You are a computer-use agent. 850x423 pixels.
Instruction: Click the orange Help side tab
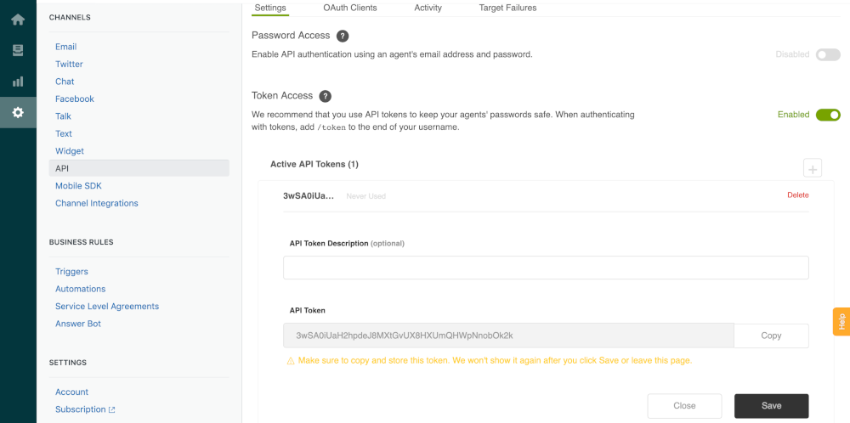click(x=841, y=322)
